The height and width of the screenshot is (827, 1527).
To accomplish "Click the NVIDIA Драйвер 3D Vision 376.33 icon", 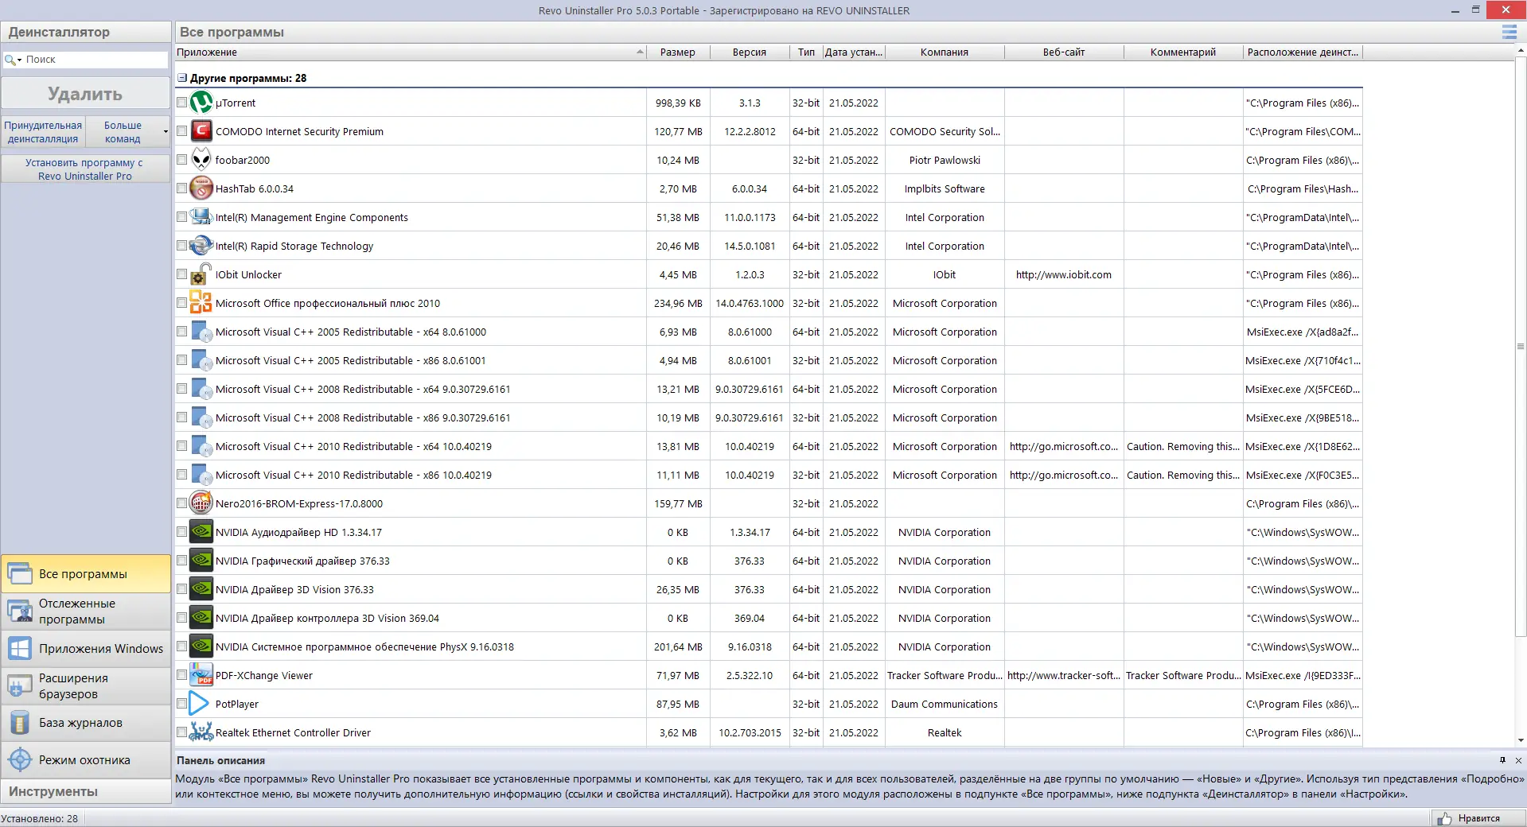I will (201, 589).
